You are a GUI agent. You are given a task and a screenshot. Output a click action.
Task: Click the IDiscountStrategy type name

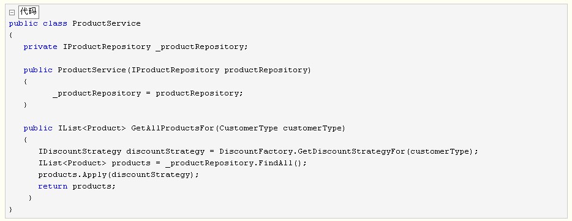[80, 151]
